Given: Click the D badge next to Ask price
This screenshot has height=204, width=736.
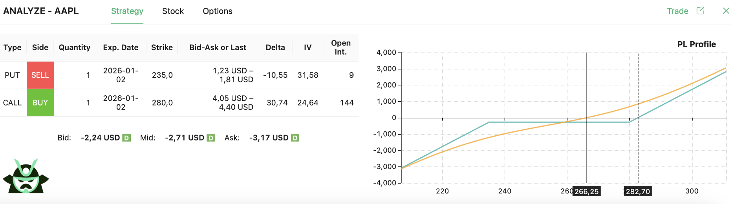Looking at the screenshot, I should 295,138.
